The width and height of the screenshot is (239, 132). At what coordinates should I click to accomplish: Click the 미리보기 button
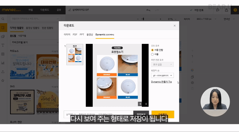click(x=141, y=114)
